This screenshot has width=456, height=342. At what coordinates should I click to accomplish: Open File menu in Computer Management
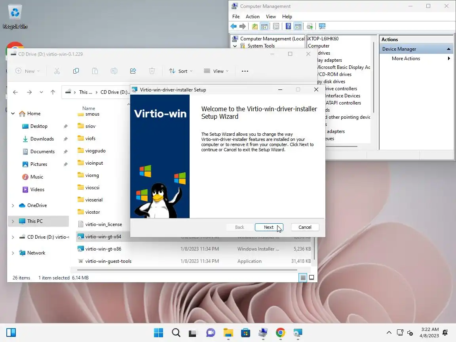pos(236,17)
